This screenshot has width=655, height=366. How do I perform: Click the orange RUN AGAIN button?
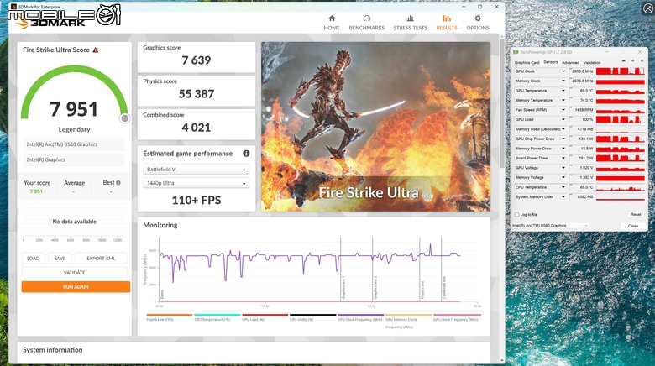click(x=76, y=286)
